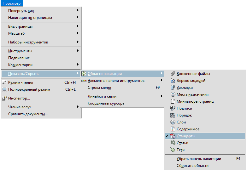Screen dimensions: 247x171
Task: Click the Дерево моделей tree icon
Action: coord(173,81)
